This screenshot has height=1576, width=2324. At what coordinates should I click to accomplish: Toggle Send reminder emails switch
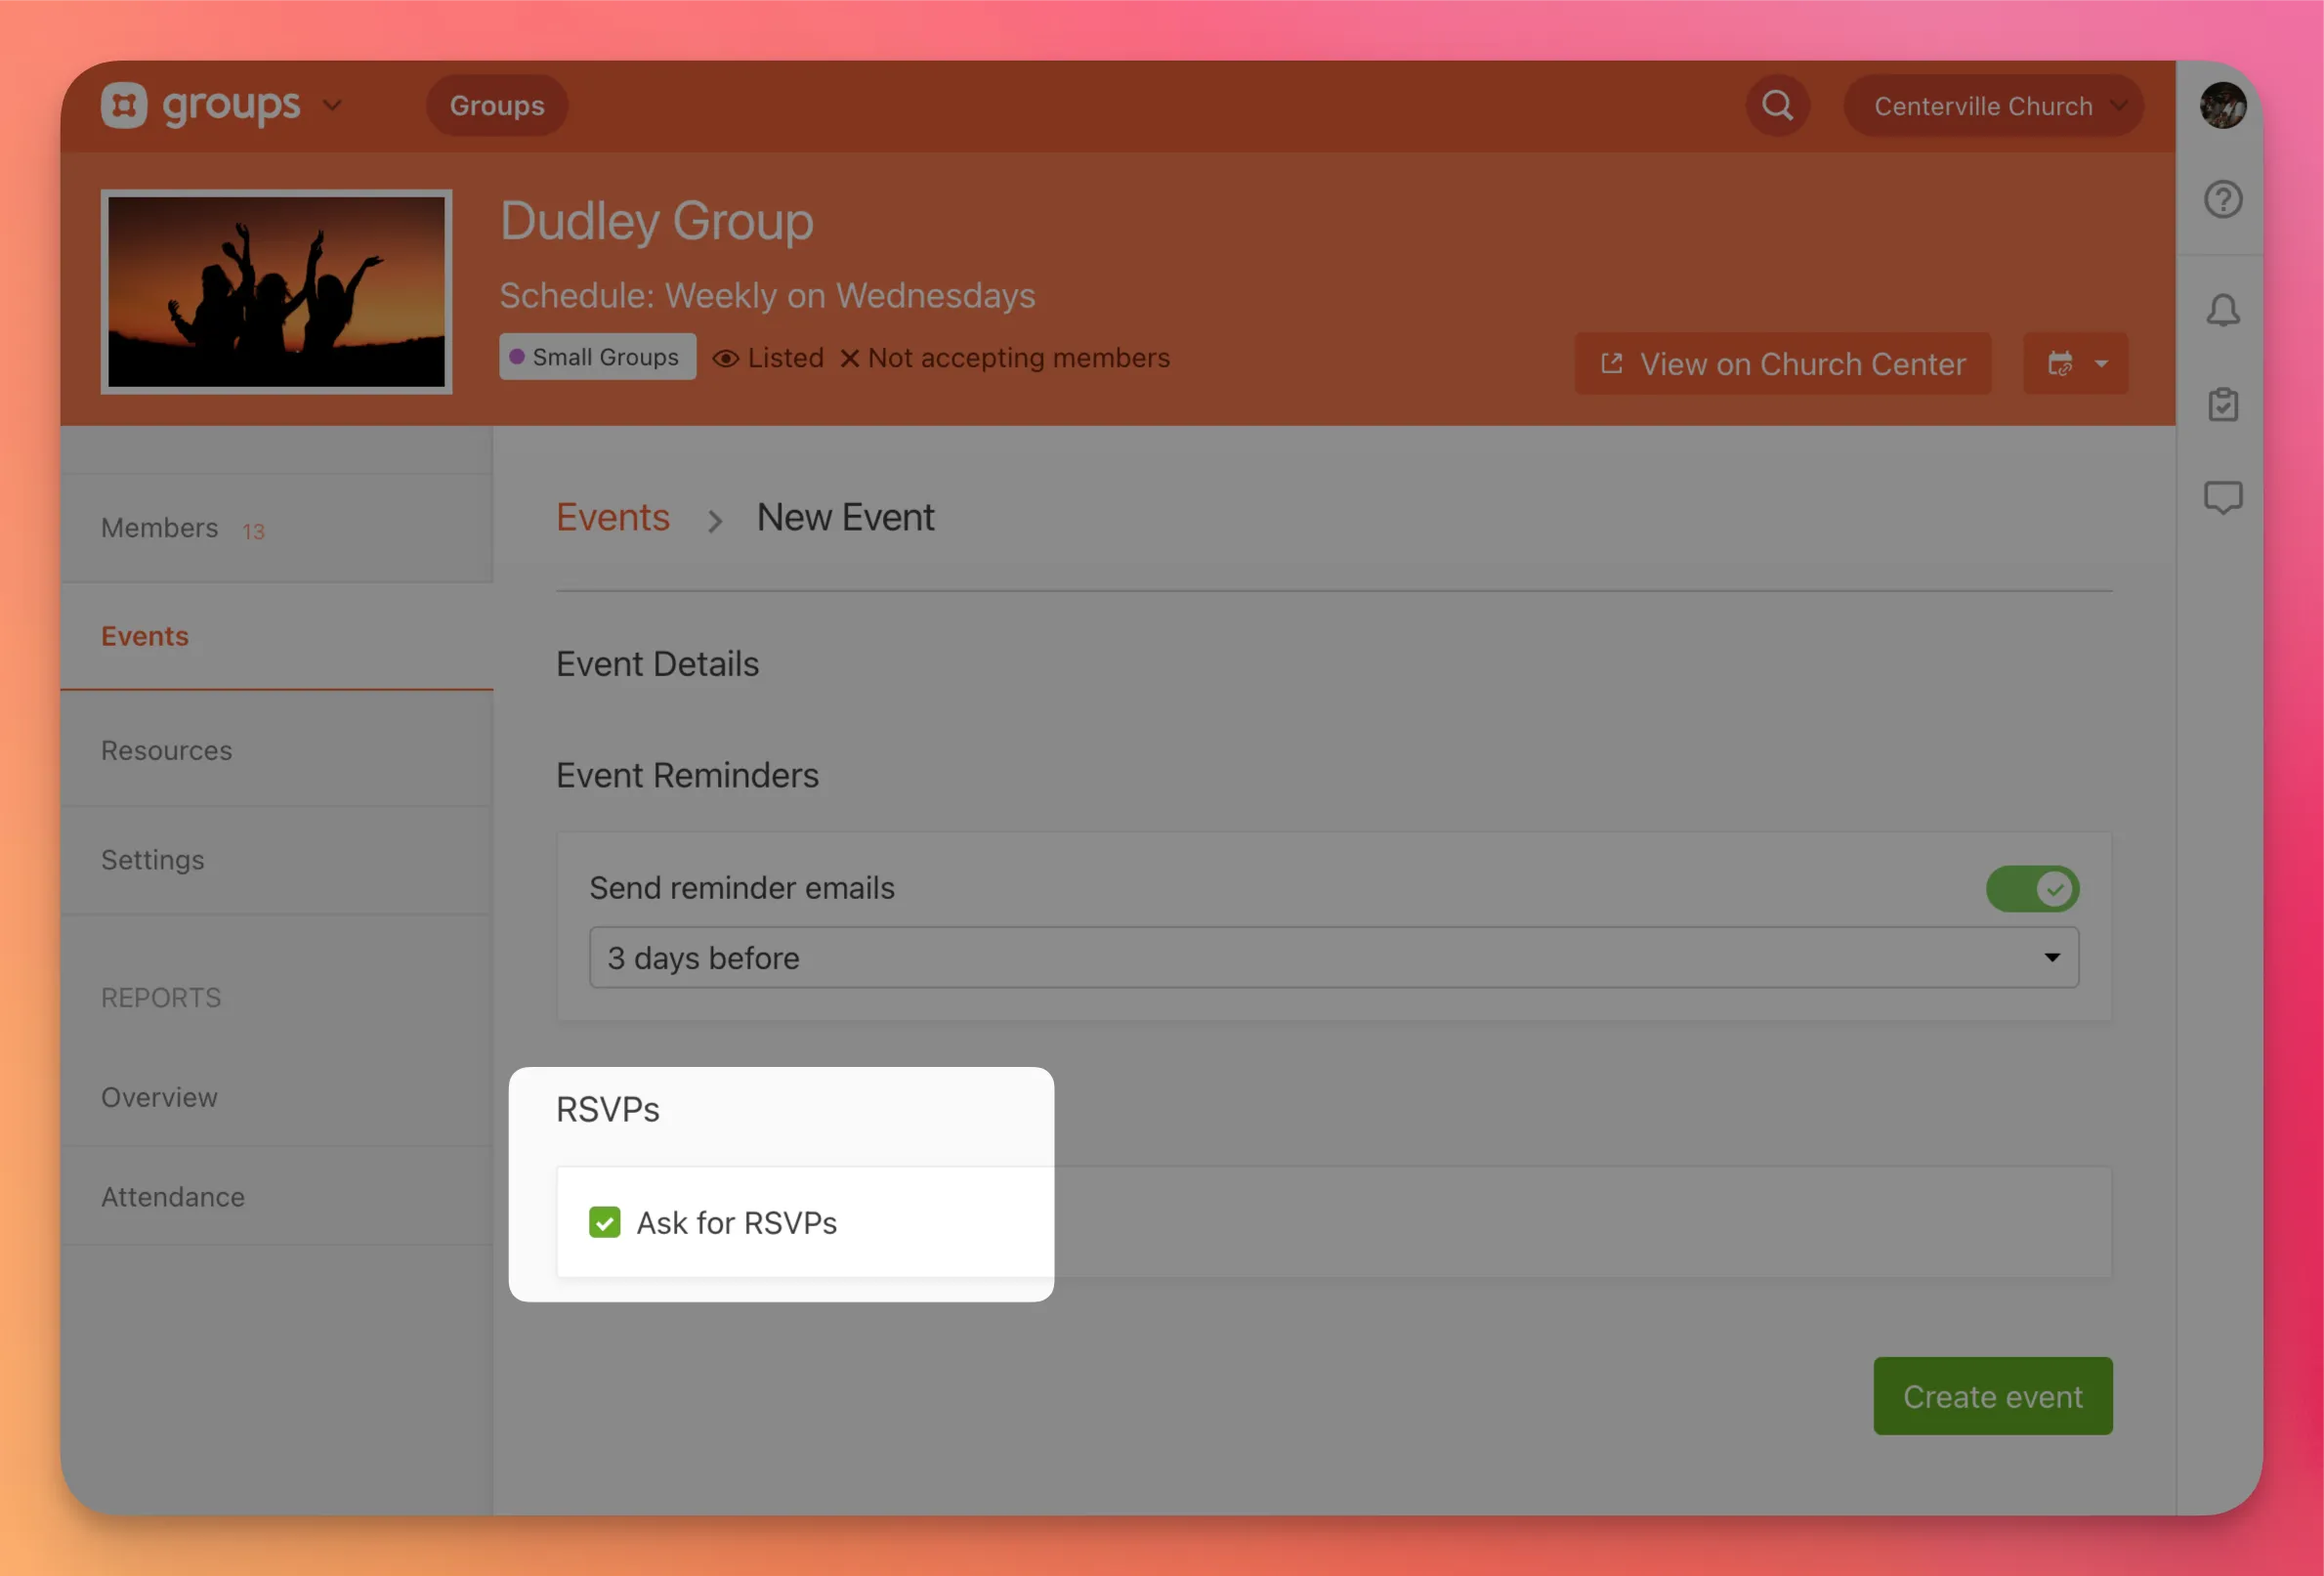tap(2031, 888)
